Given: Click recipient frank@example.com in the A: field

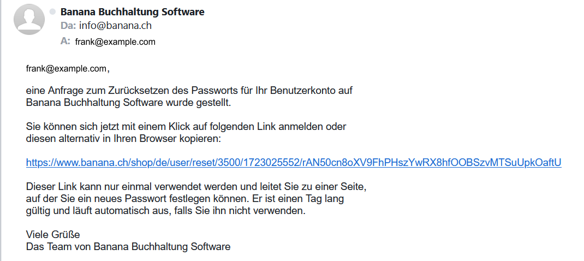Looking at the screenshot, I should tap(115, 41).
